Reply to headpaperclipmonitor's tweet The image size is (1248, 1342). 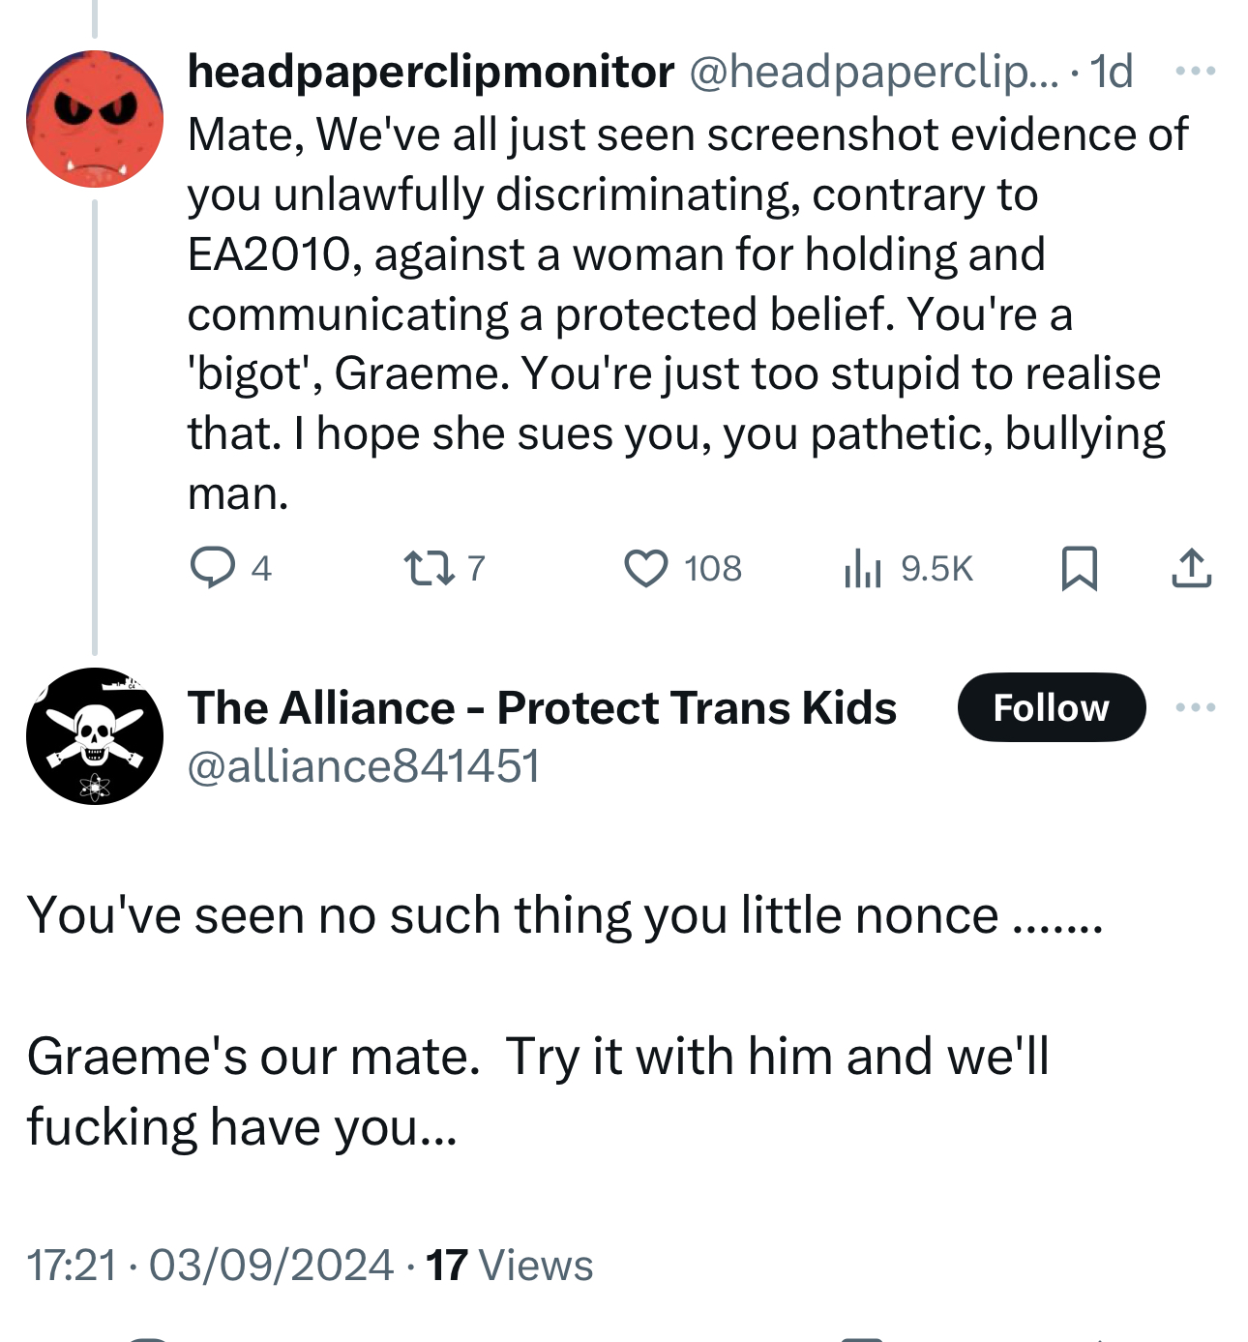click(213, 568)
